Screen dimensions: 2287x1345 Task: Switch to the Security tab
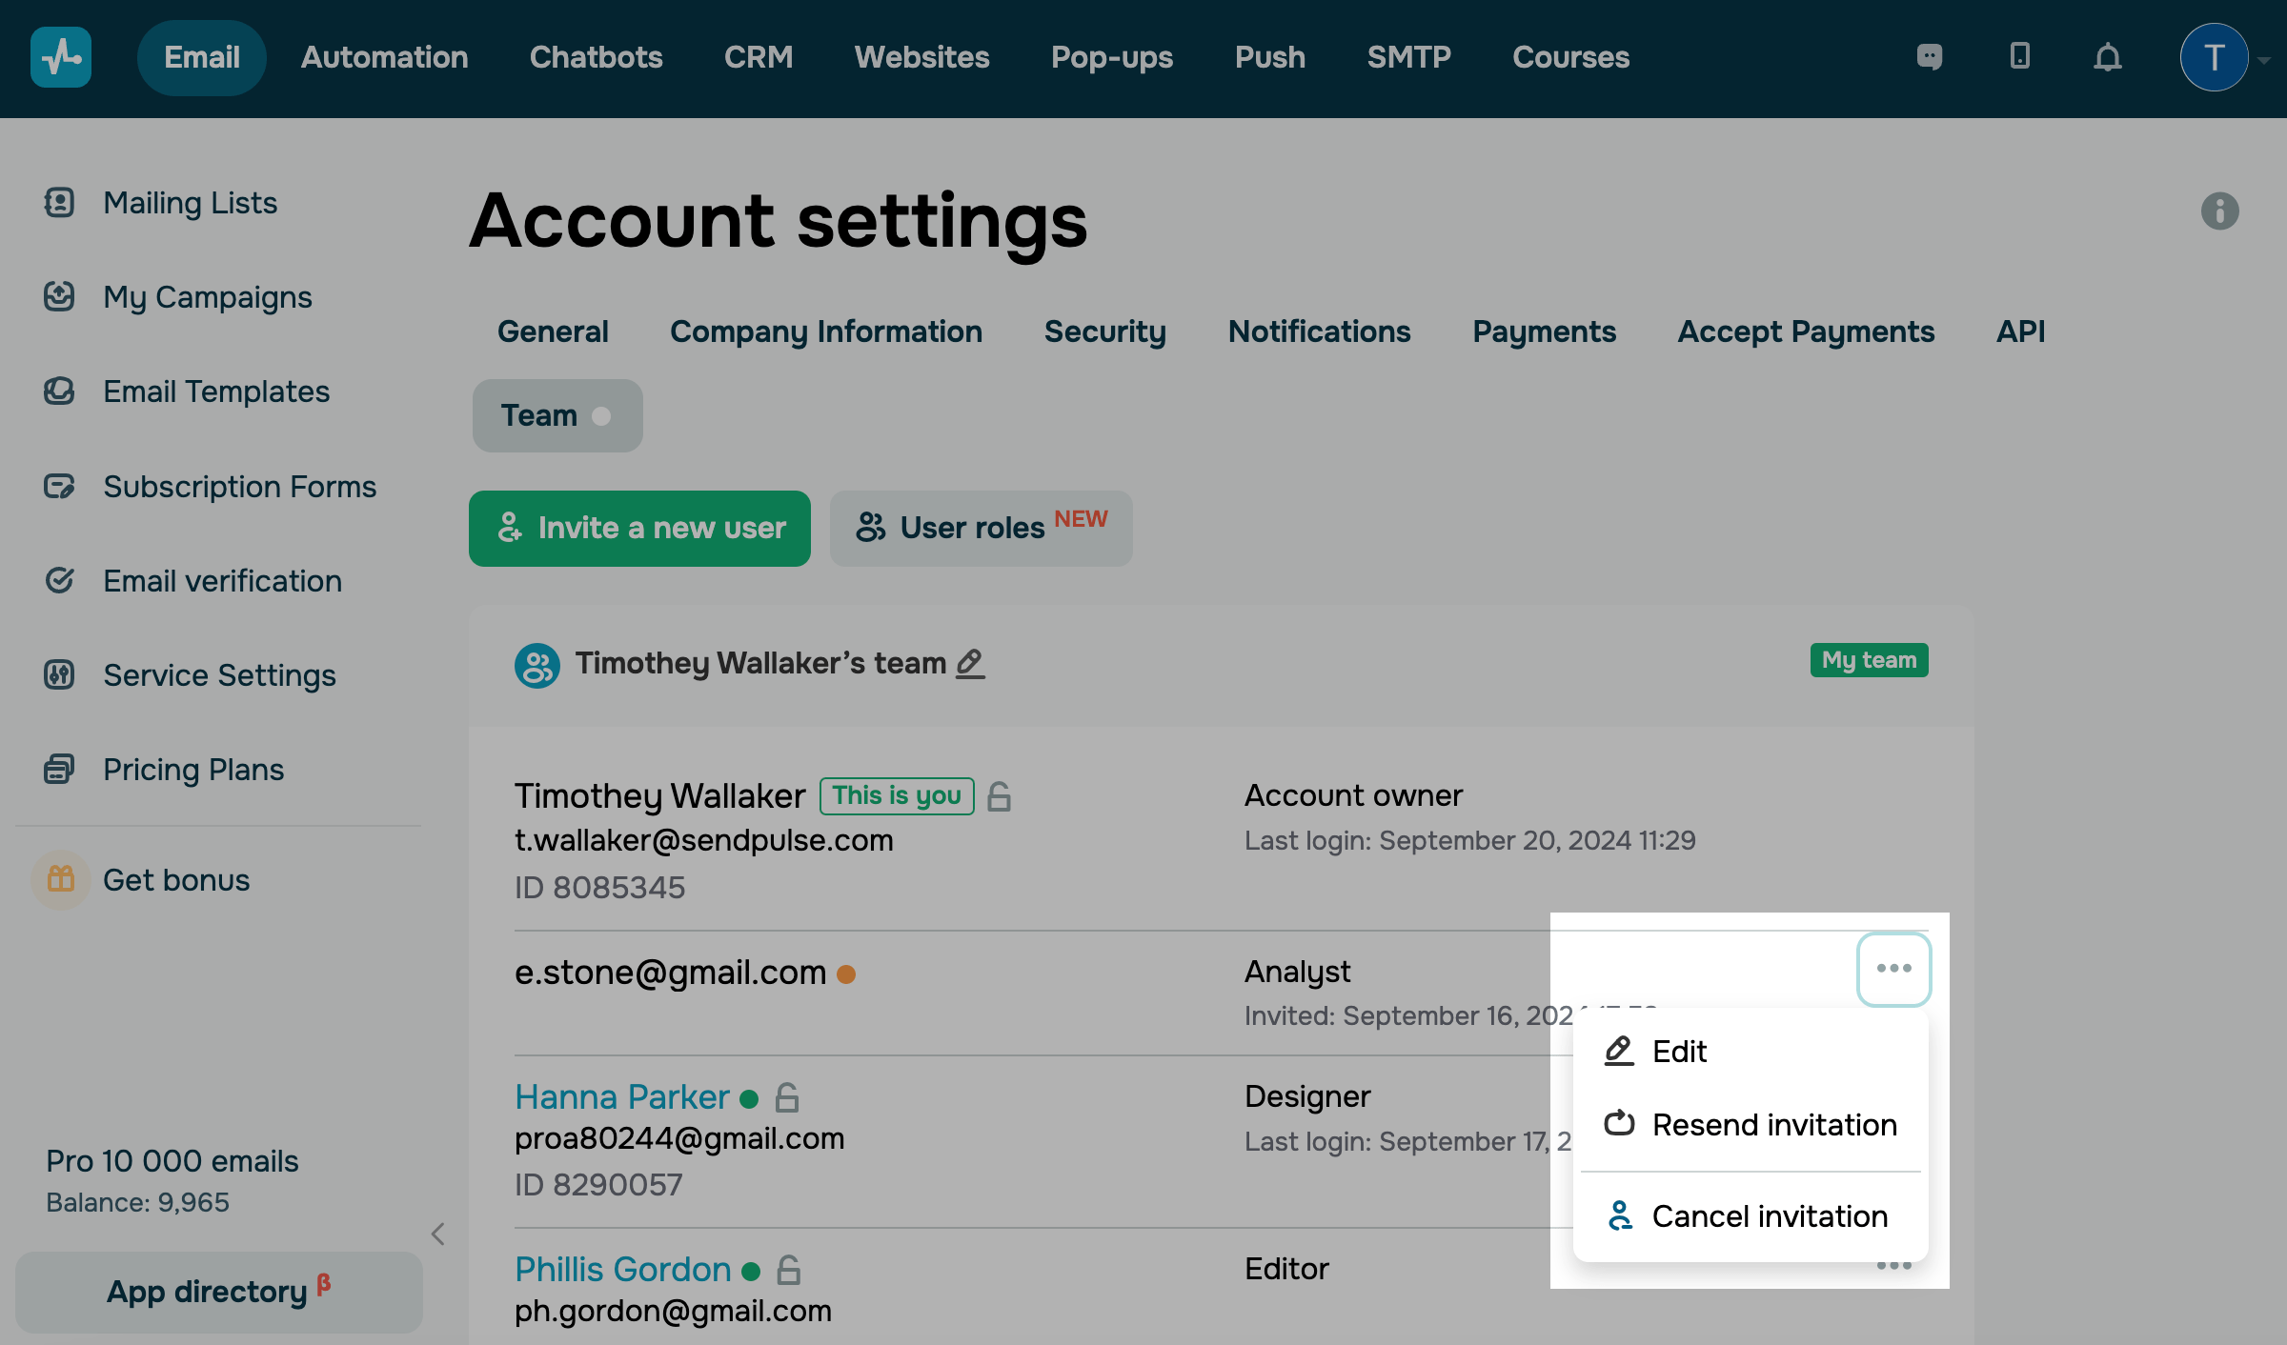pos(1104,331)
